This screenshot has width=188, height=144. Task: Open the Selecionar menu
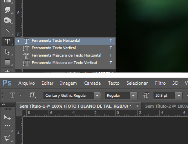[137, 83]
